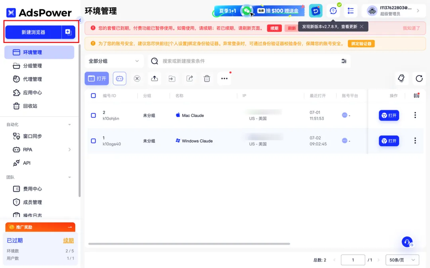Open the 全部分组 group dropdown
Viewport: 430px width, 268px height.
[x=114, y=61]
